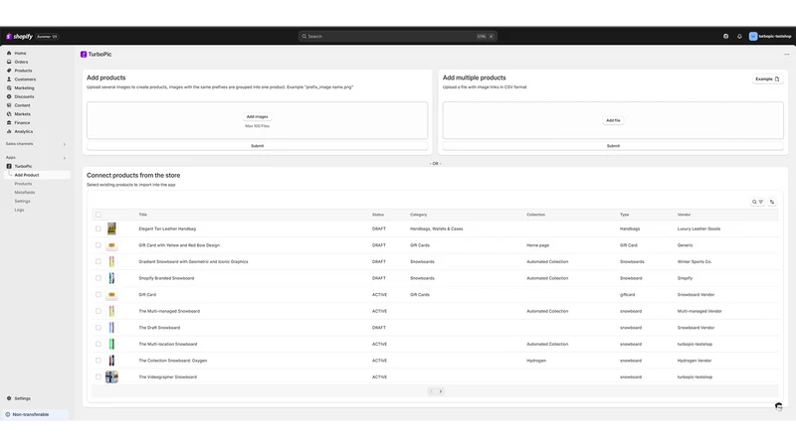The height and width of the screenshot is (447, 796).
Task: Check Gift Card with Yellow and Red Bow row
Action: tap(99, 245)
